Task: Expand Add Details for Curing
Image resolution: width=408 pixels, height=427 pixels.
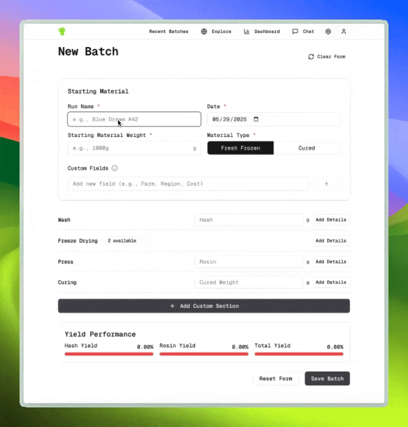Action: point(330,282)
